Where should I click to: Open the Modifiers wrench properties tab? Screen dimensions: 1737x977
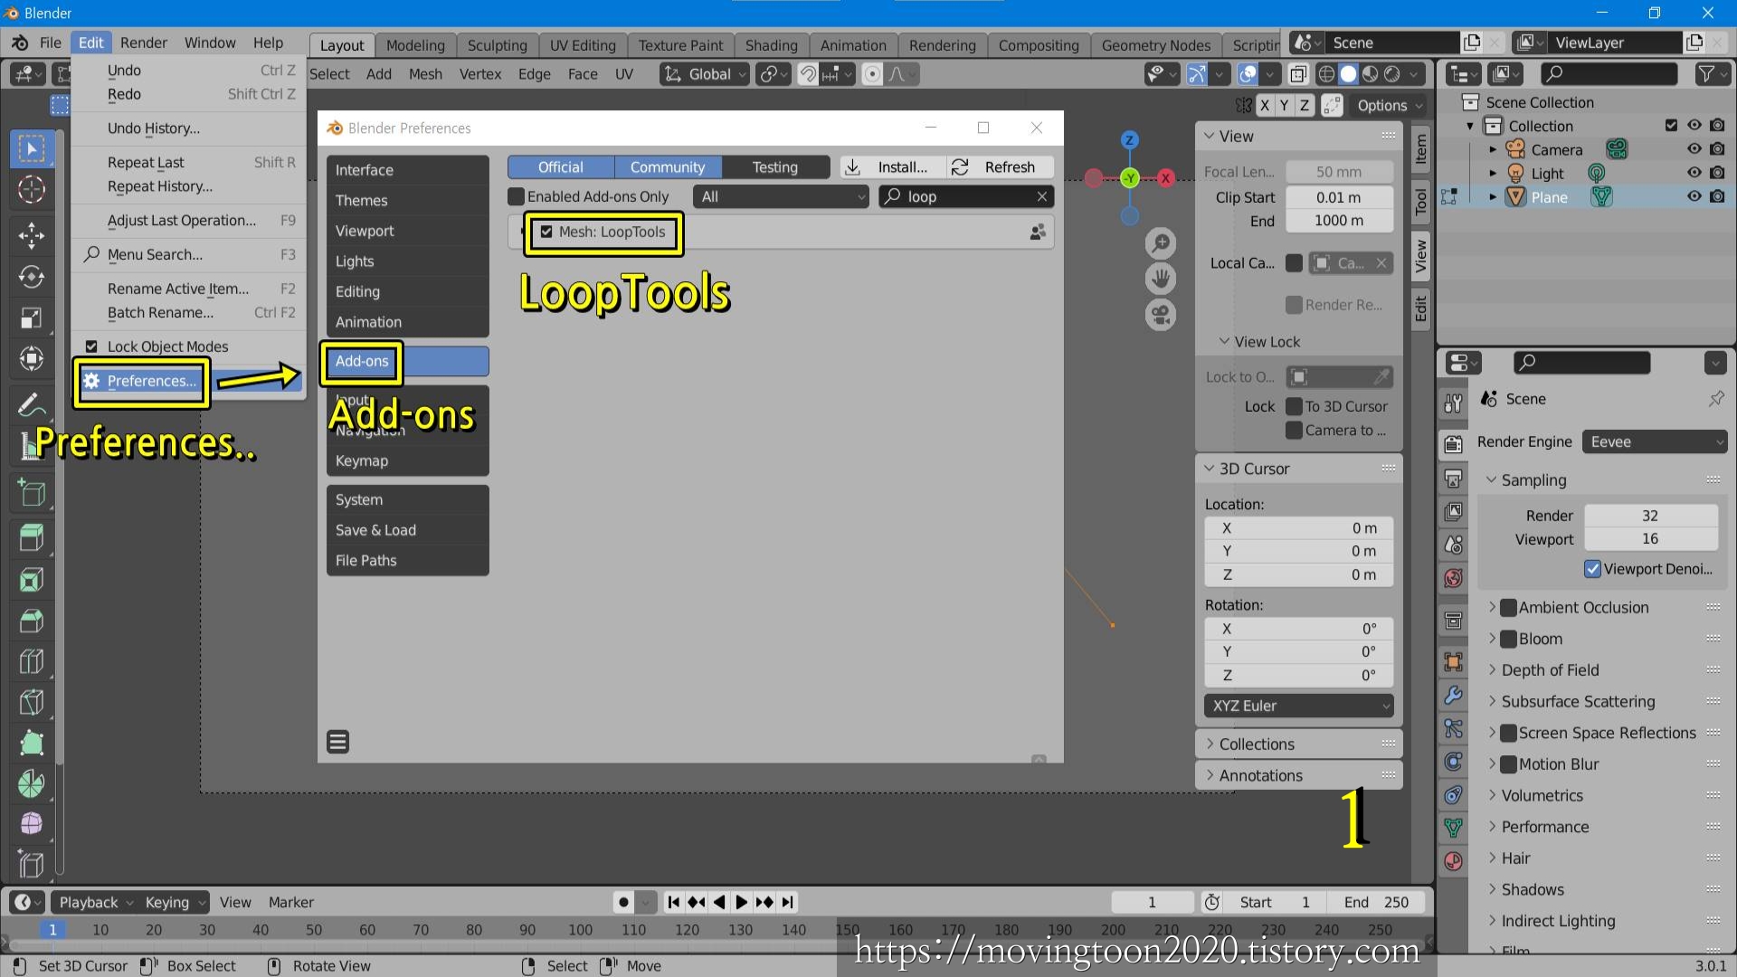(x=1453, y=695)
